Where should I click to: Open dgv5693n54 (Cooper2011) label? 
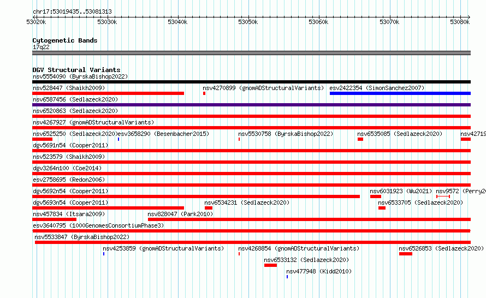(70, 202)
